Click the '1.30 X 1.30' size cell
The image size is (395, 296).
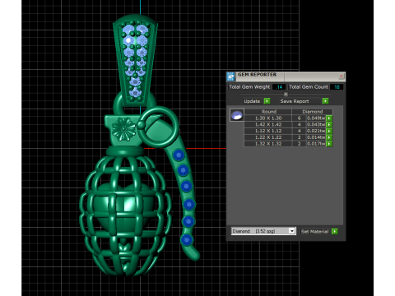pos(268,118)
